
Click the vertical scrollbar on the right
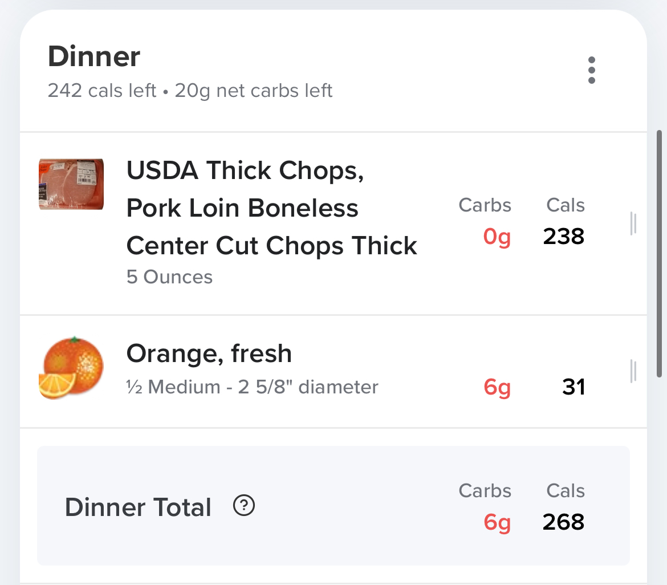click(x=660, y=251)
